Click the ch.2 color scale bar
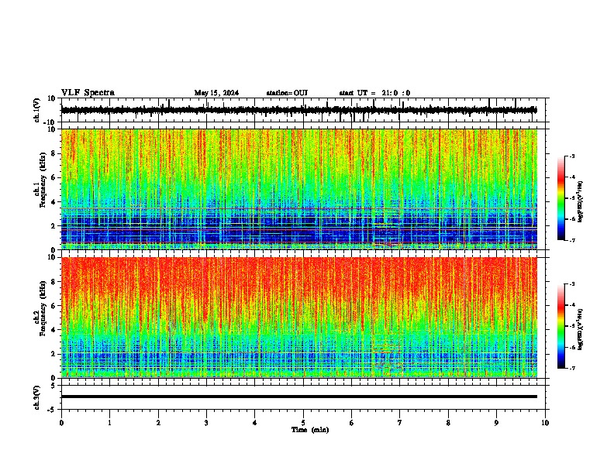614x474 pixels. click(x=561, y=326)
